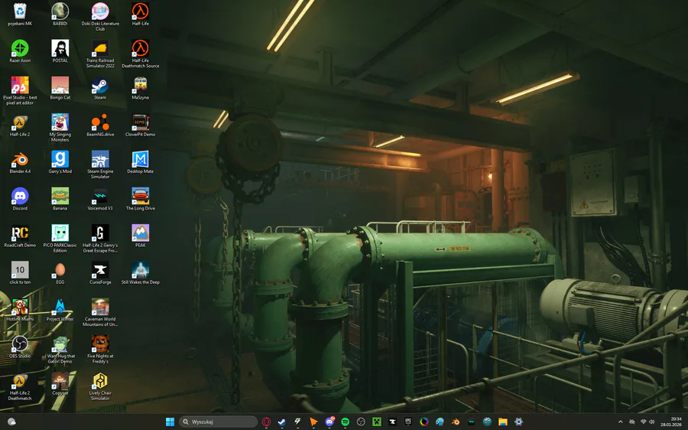Click the Wyszukaj taskbar search box
The width and height of the screenshot is (688, 430).
218,422
